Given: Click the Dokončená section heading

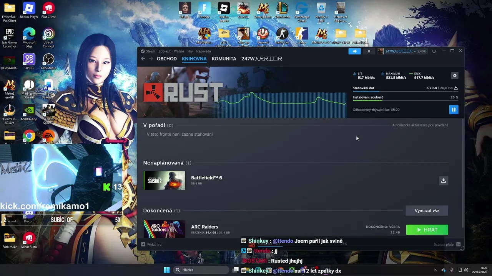Looking at the screenshot, I should [x=158, y=210].
